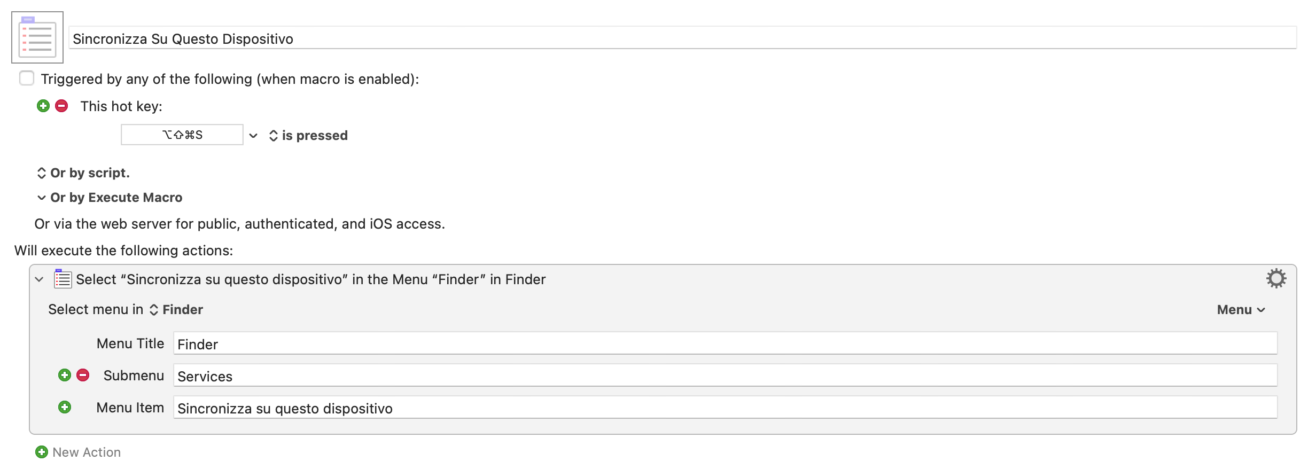Toggle the 'Triggered by any of the following' checkbox

pos(27,78)
